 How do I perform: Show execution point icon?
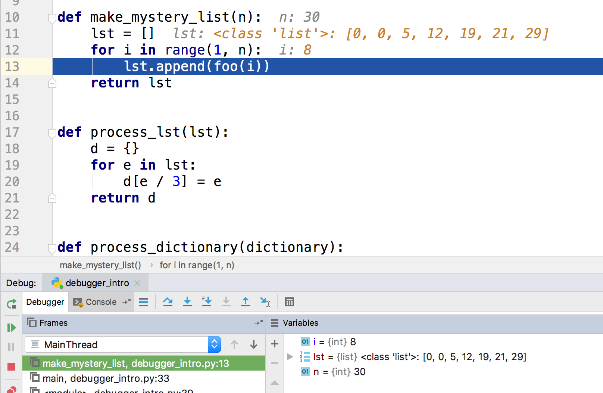click(x=143, y=302)
